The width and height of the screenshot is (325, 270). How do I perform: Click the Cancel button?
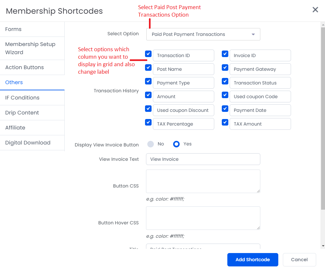coord(299,260)
